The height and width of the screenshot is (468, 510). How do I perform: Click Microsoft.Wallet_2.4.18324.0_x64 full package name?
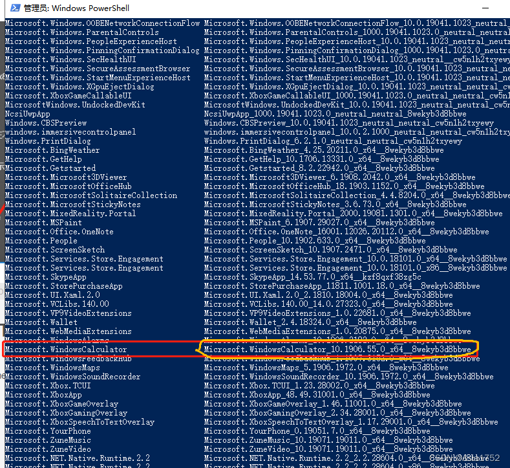click(310, 322)
